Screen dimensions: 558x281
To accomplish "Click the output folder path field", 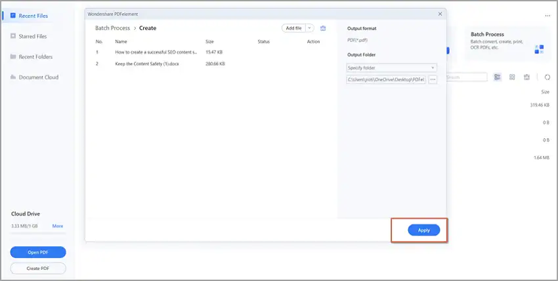I will 387,79.
